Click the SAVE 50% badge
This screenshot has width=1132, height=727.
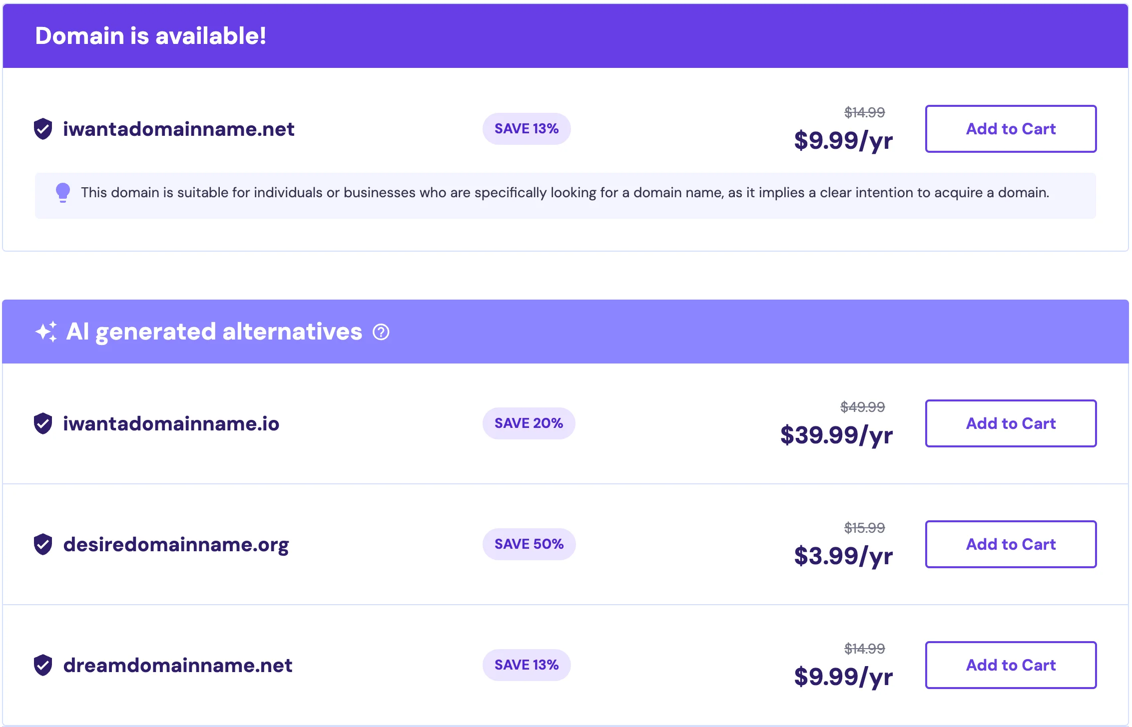(529, 544)
